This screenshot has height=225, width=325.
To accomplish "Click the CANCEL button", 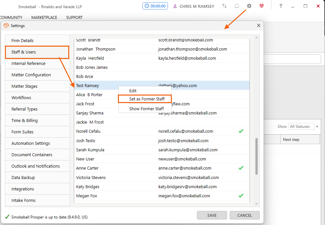I will click(245, 215).
